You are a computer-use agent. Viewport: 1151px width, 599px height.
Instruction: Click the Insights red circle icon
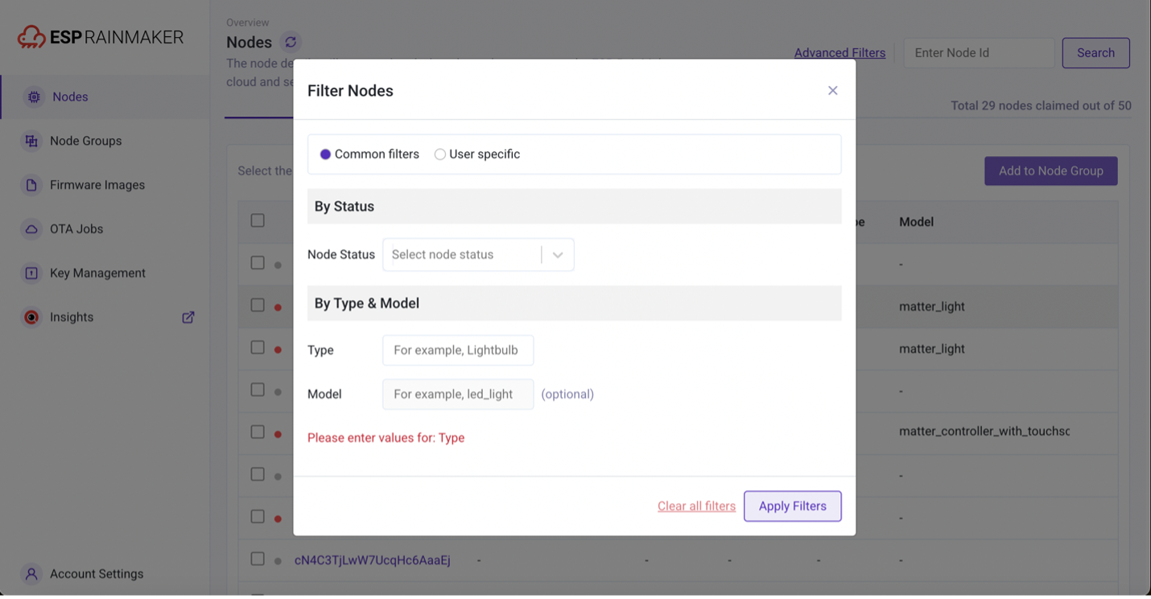[x=31, y=318]
